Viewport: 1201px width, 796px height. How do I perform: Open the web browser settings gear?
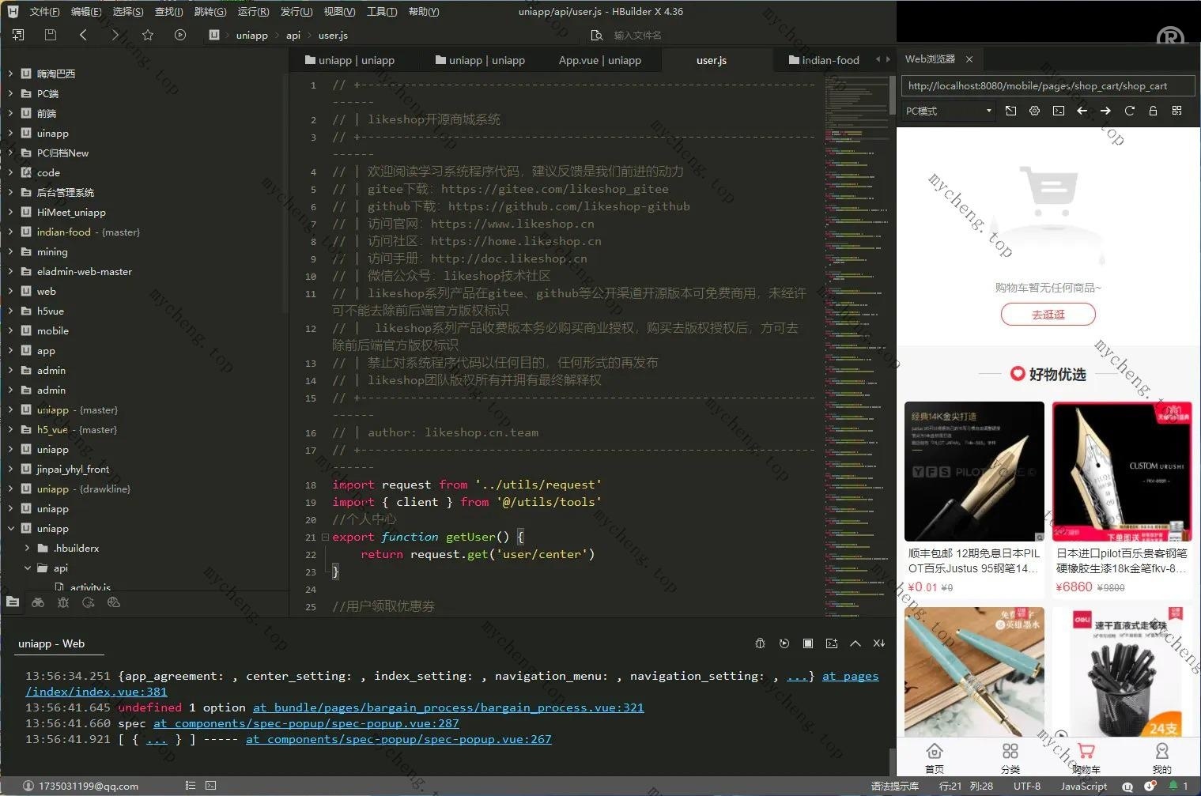(x=1034, y=111)
